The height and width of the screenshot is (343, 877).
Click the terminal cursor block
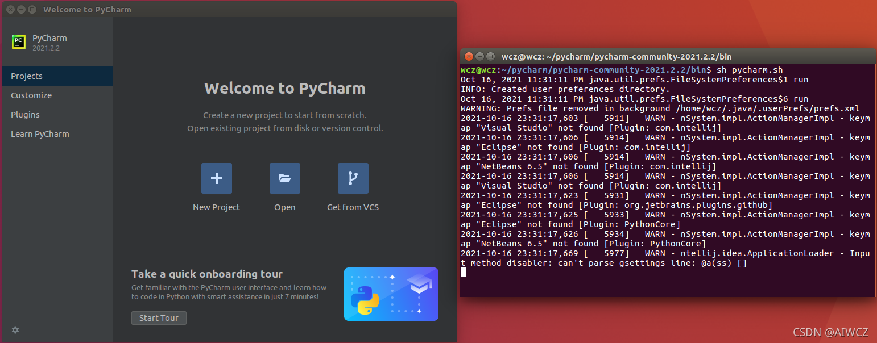click(x=463, y=273)
